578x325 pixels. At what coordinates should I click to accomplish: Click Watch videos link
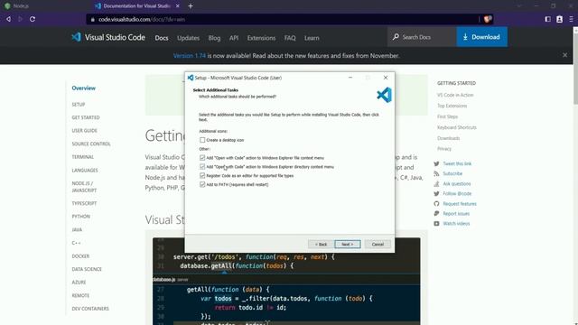(456, 223)
